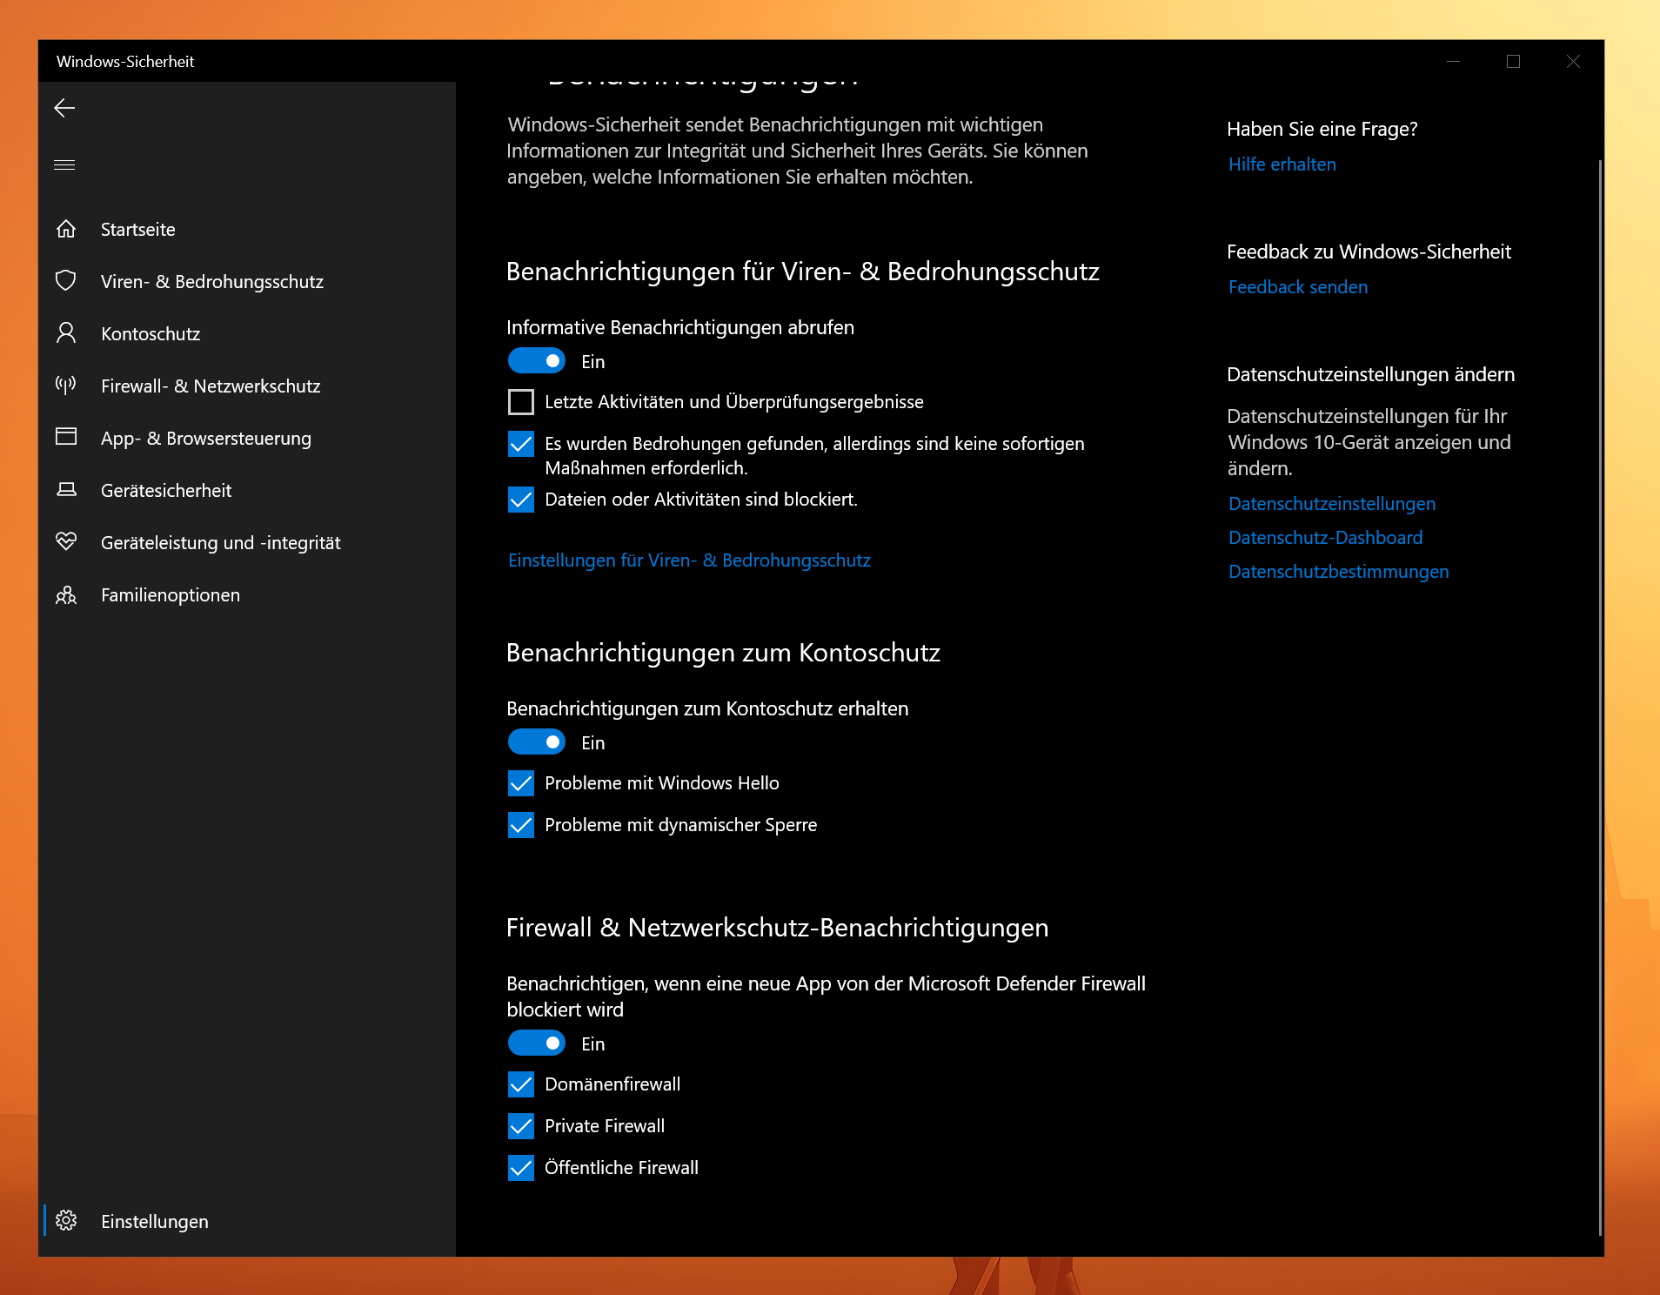
Task: Uncheck Dateien oder Aktivitäten sind blockiert
Action: pyautogui.click(x=521, y=500)
